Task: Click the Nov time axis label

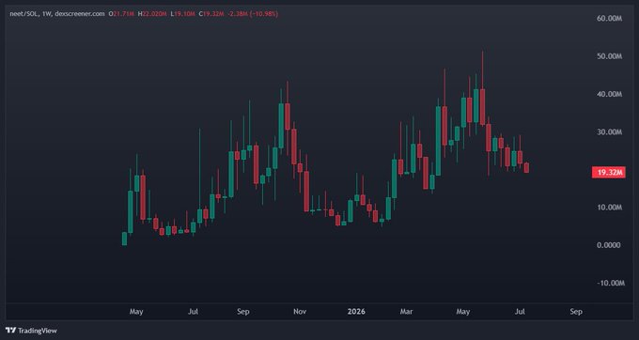Action: 300,312
